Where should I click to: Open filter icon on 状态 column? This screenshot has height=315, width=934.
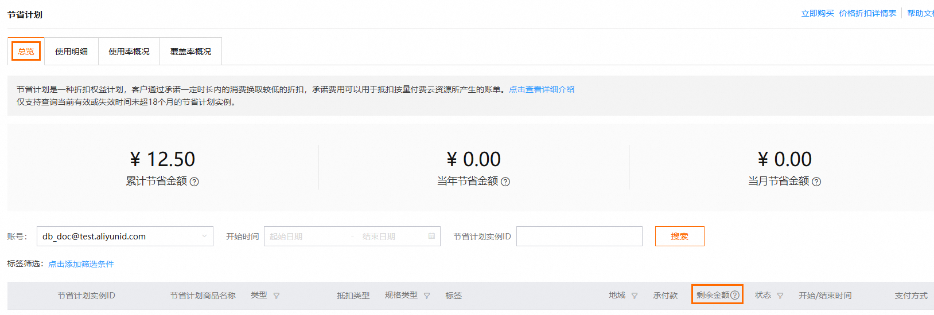tap(780, 296)
